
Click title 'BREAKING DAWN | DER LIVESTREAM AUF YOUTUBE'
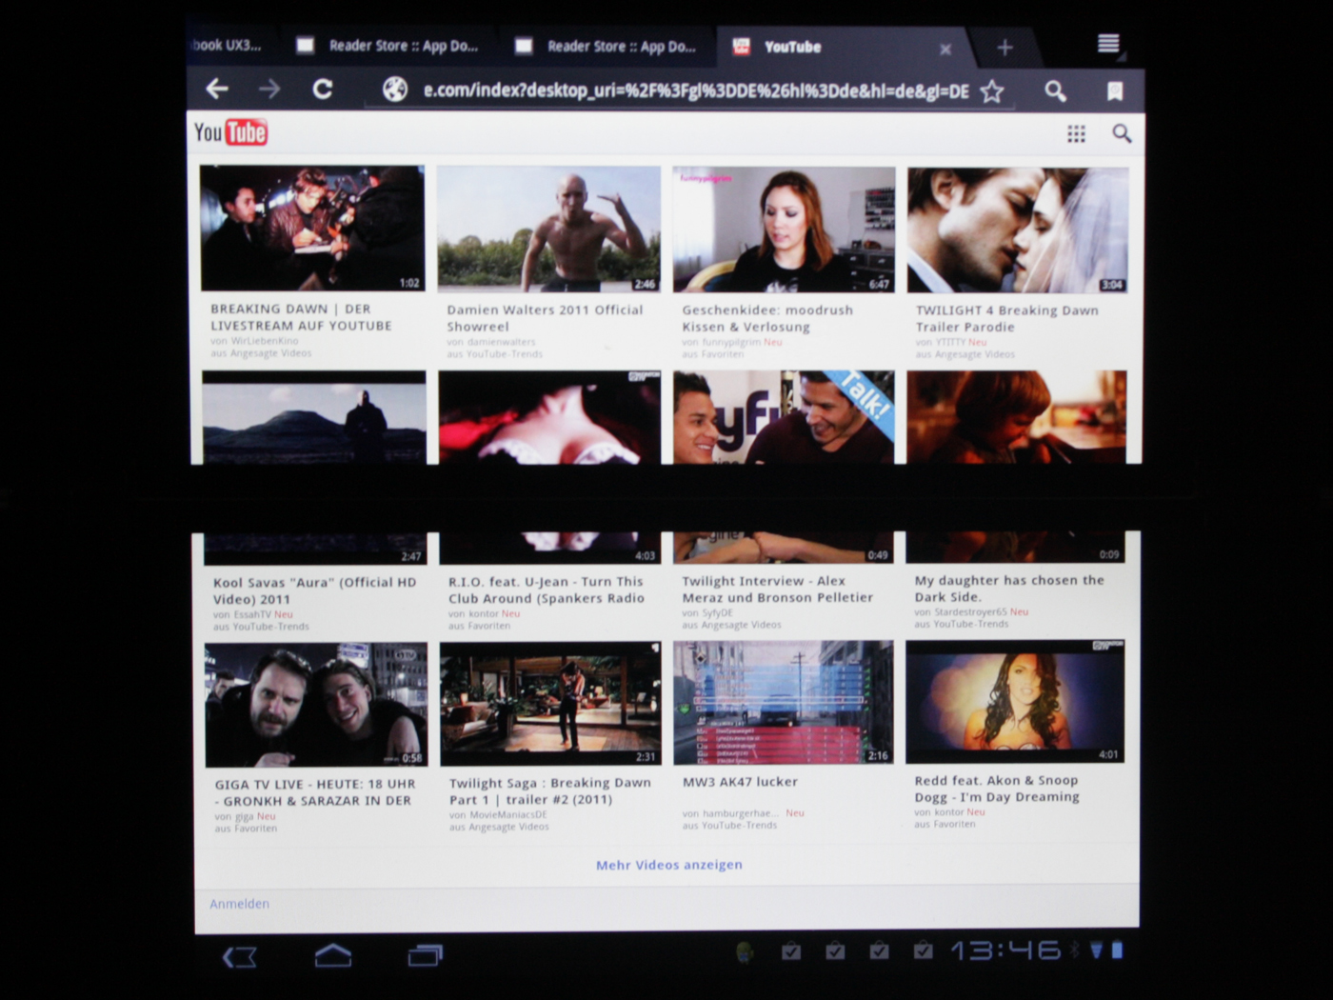pyautogui.click(x=301, y=317)
